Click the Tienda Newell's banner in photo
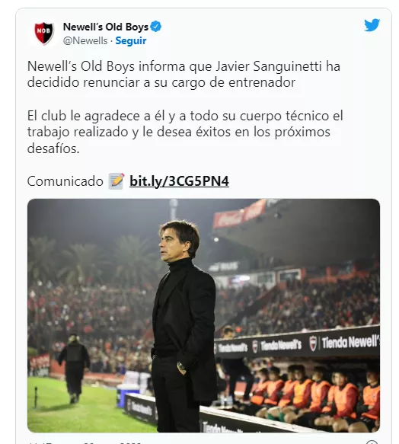The width and height of the screenshot is (399, 444). coord(297,343)
